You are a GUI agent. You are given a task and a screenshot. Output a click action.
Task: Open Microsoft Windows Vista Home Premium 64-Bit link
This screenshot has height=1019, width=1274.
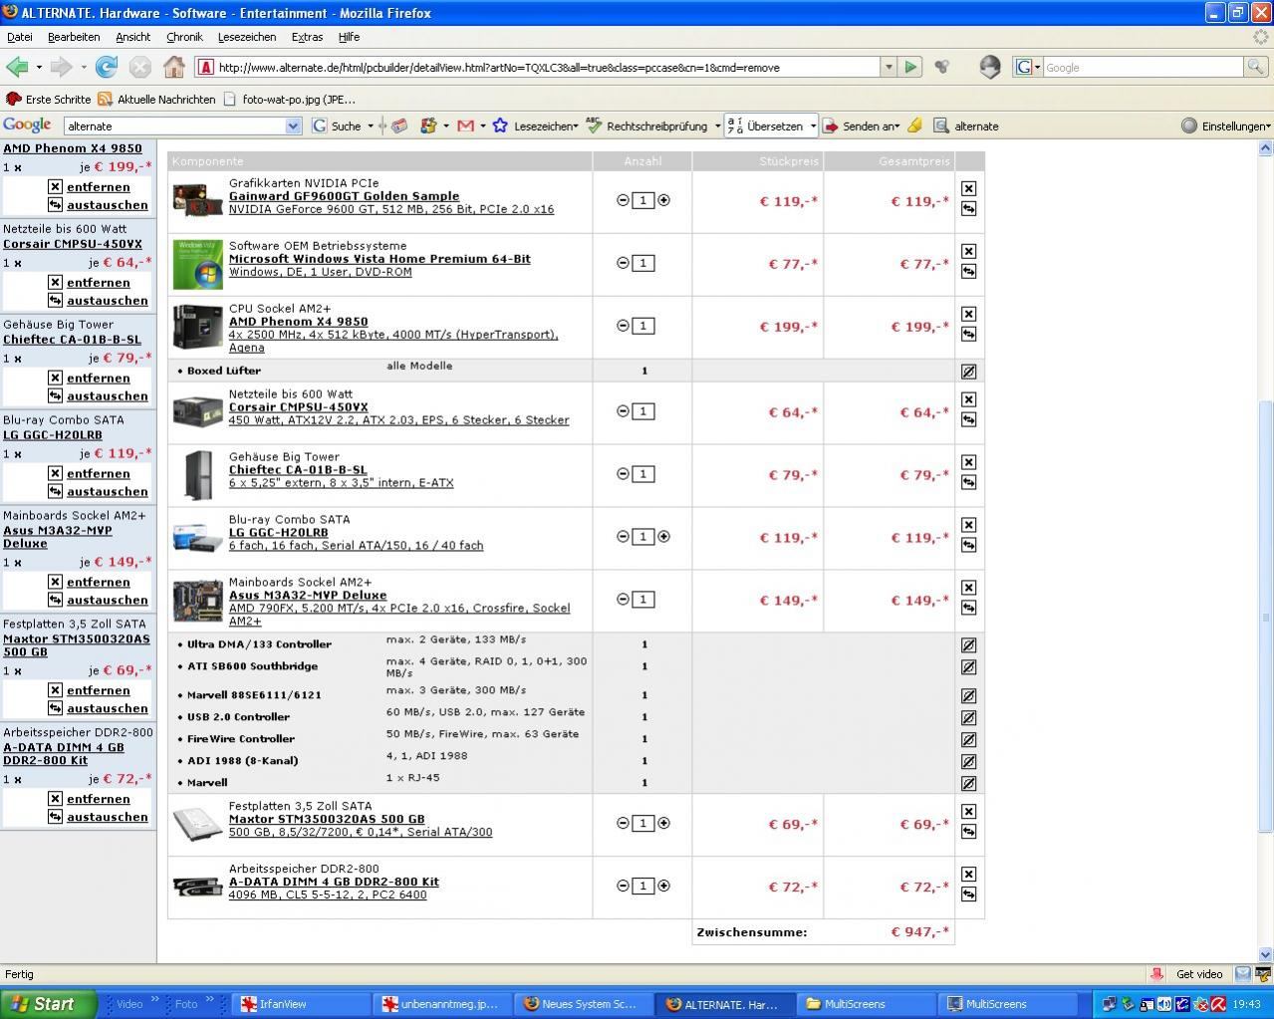(380, 259)
